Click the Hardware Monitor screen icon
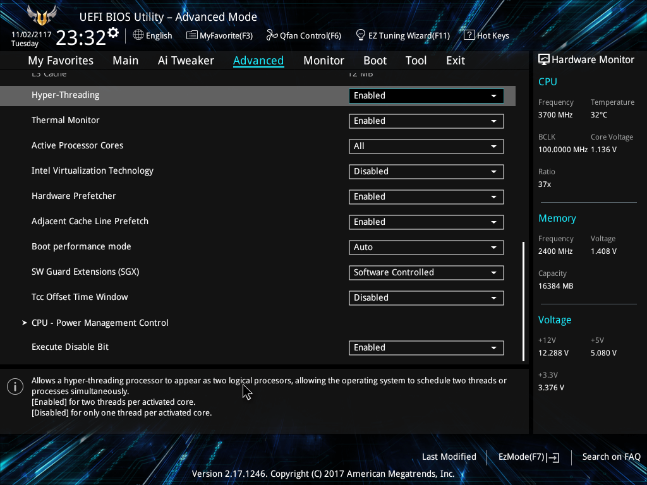647x485 pixels. (x=544, y=60)
